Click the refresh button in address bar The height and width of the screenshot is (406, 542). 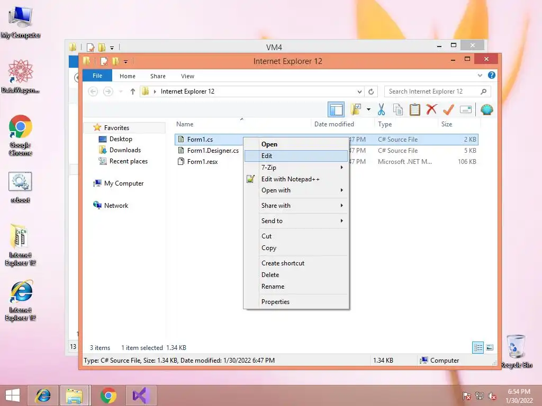click(371, 91)
